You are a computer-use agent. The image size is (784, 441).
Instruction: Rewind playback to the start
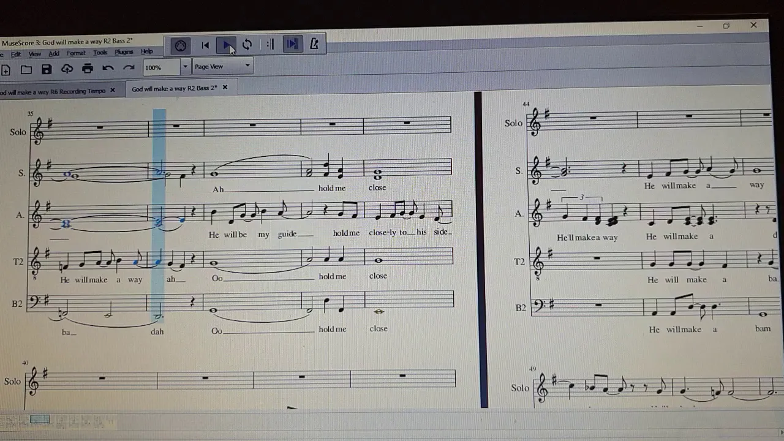tap(205, 45)
